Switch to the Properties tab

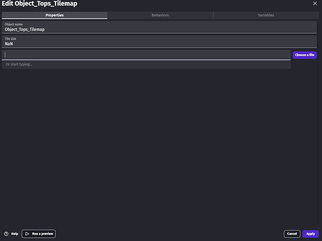(x=55, y=15)
